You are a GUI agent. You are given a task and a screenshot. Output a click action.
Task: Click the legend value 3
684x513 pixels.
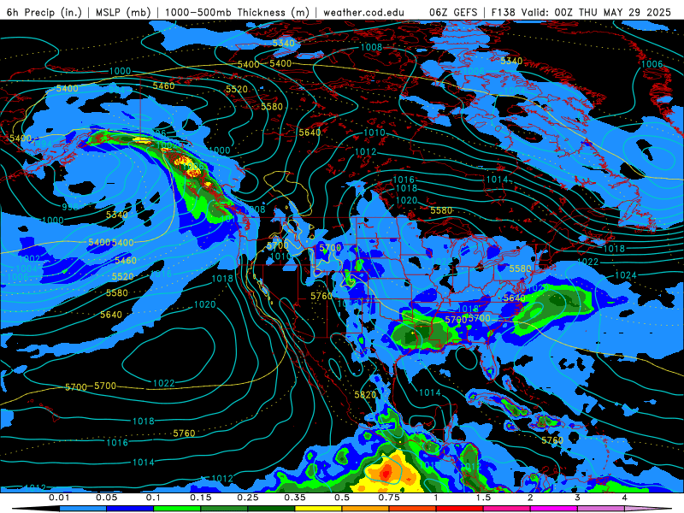[578, 498]
